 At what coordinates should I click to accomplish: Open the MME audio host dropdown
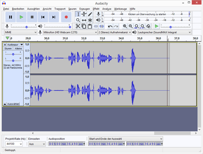pos(21,32)
